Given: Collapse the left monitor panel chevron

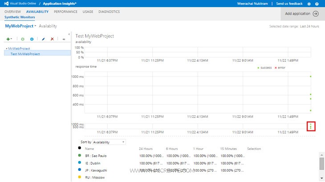Looking at the screenshot, I should tap(69, 34).
